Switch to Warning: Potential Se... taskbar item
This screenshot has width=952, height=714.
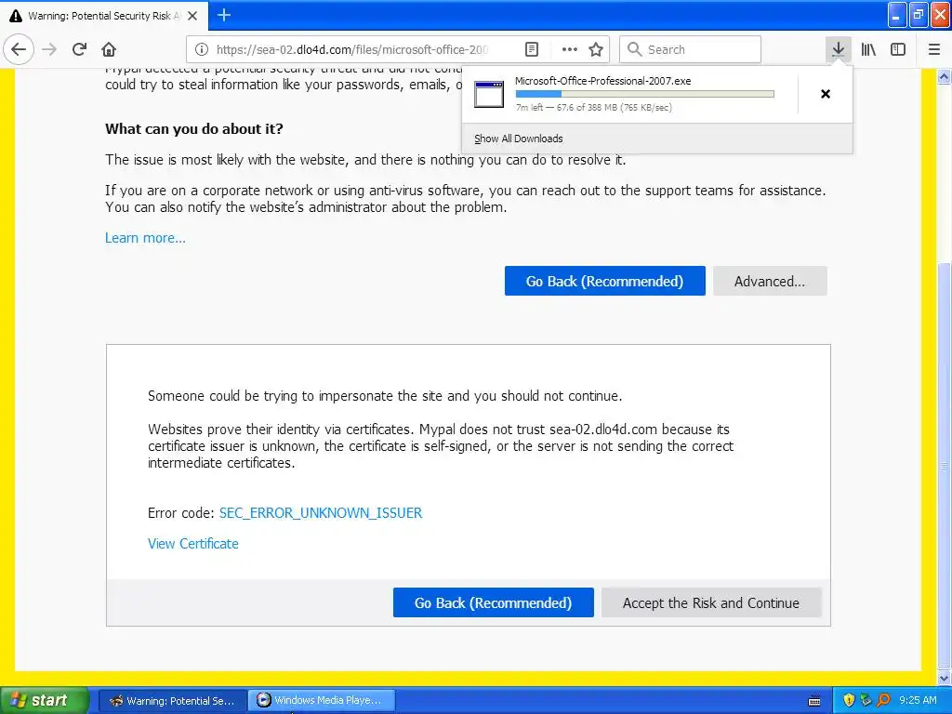[172, 701]
